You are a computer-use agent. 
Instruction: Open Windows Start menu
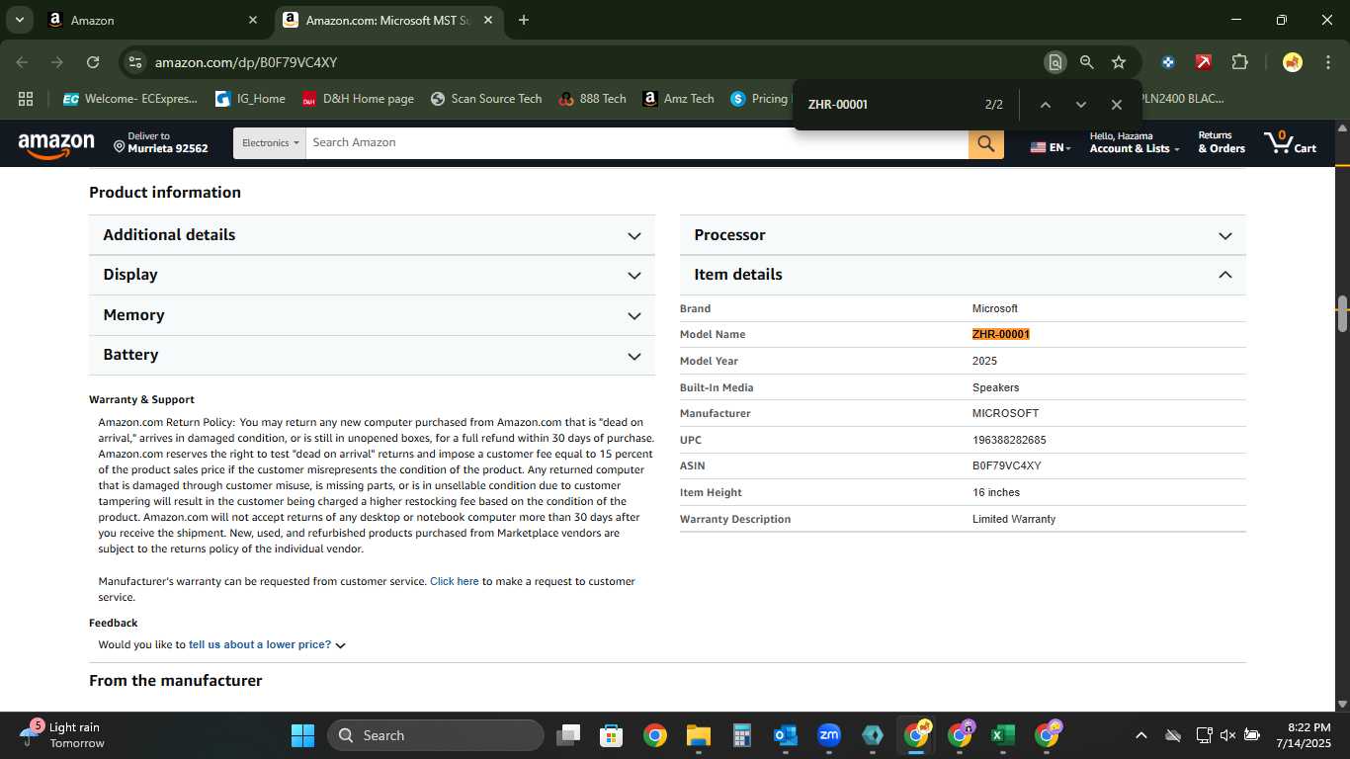302,735
